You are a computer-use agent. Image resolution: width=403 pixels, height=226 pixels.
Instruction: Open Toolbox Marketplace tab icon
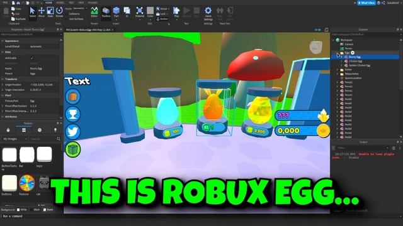8,130
